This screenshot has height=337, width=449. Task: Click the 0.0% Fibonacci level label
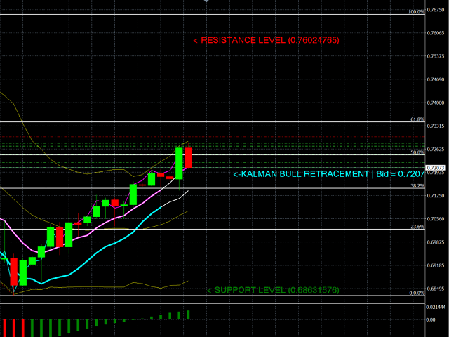417,293
